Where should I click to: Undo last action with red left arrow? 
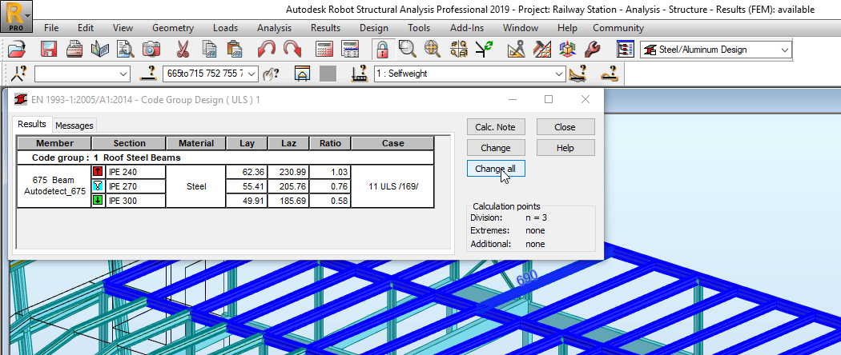pyautogui.click(x=266, y=50)
